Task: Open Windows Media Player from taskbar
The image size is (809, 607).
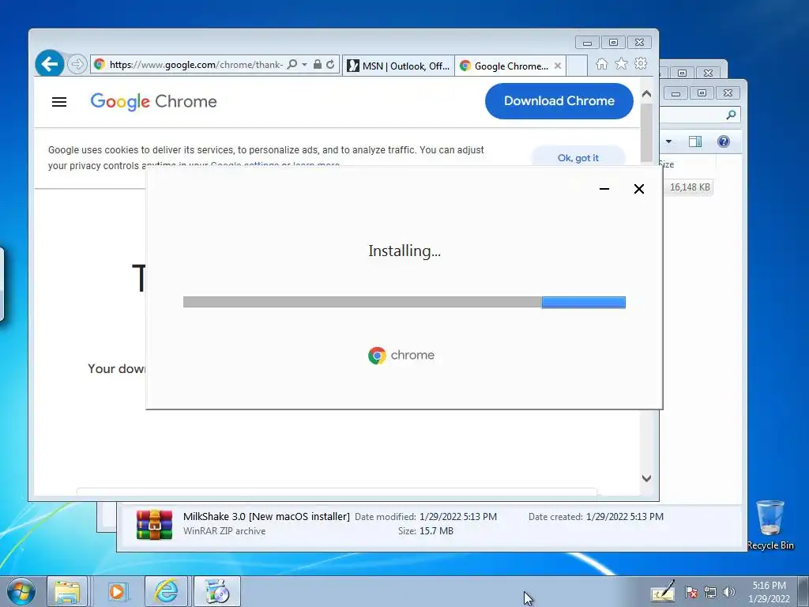Action: pyautogui.click(x=118, y=591)
